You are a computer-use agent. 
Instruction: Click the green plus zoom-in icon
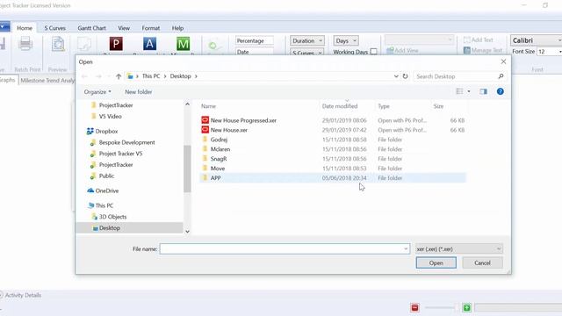466,307
